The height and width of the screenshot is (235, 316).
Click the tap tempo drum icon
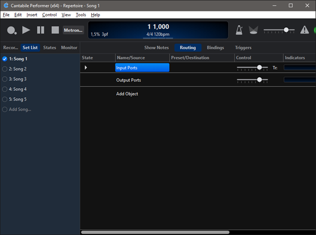253,30
